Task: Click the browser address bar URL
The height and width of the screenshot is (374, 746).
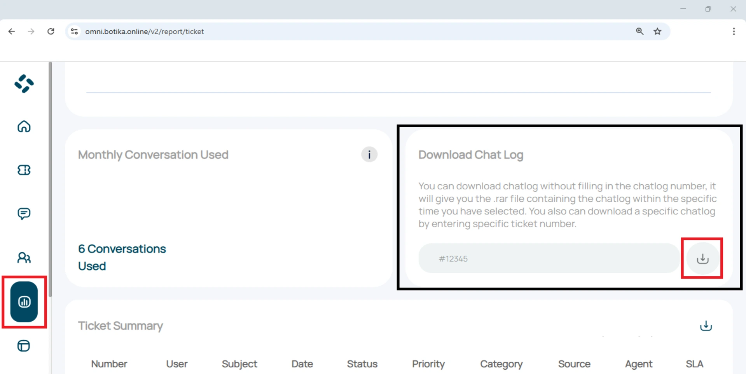Action: 144,31
